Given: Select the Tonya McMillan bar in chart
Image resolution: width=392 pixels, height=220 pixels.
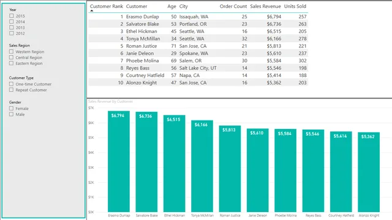Looking at the screenshot, I should pyautogui.click(x=202, y=166).
